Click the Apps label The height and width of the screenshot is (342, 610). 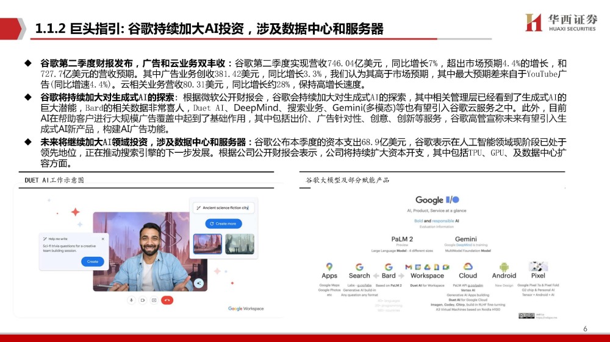(329, 276)
